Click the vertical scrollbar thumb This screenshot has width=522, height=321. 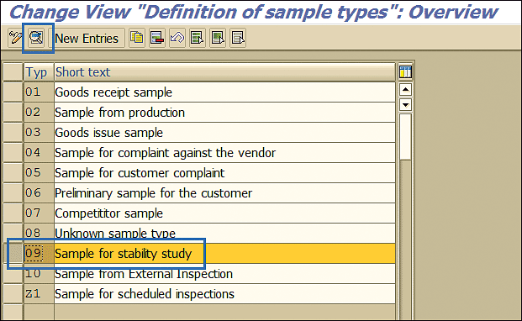405,137
